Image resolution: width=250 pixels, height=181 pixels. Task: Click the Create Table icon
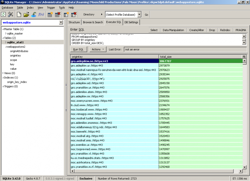pos(50,15)
